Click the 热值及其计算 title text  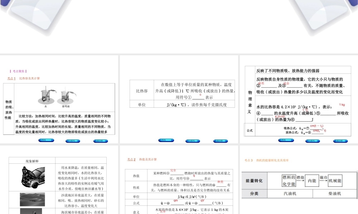click(148, 160)
